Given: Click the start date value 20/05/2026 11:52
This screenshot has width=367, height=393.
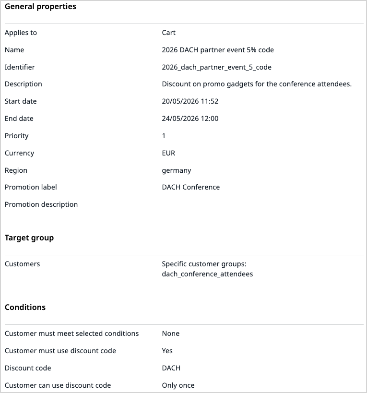Looking at the screenshot, I should coord(190,101).
